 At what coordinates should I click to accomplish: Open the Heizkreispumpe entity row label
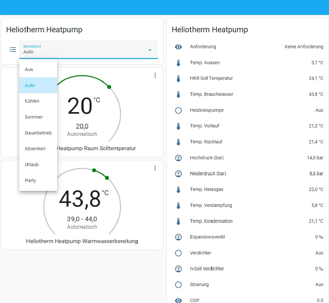(x=207, y=110)
